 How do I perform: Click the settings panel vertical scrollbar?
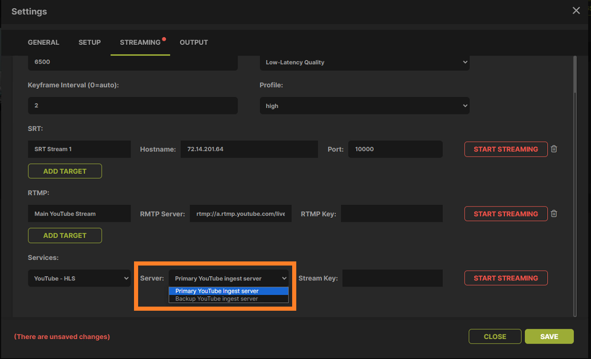click(x=575, y=186)
